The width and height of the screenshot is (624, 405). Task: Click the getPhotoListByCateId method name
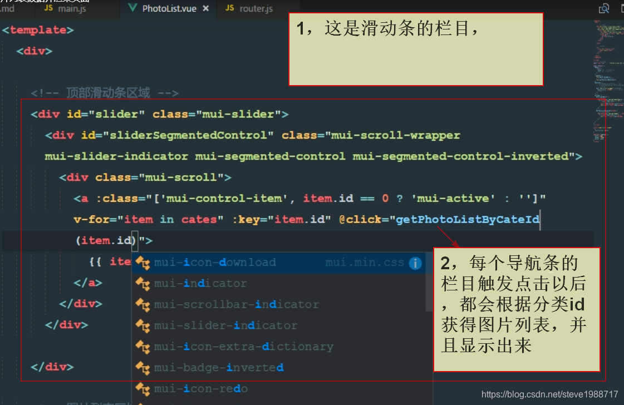pos(468,220)
